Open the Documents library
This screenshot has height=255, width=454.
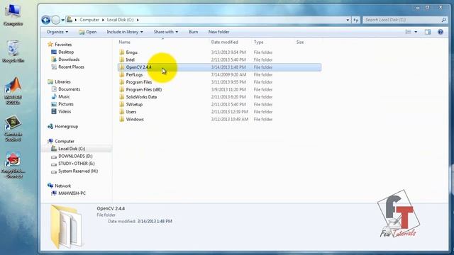(70, 89)
